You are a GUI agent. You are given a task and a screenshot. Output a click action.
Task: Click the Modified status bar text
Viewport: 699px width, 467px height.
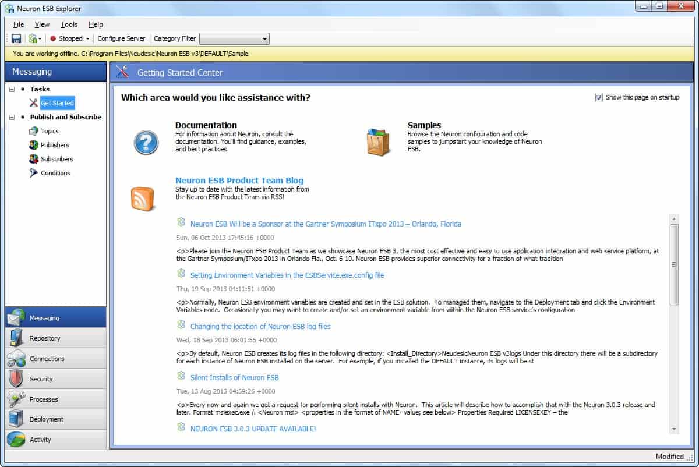tap(670, 457)
